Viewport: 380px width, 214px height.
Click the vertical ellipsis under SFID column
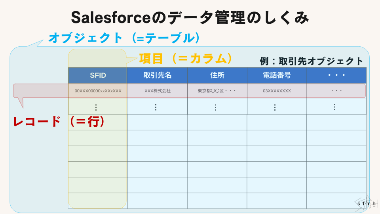pos(95,107)
